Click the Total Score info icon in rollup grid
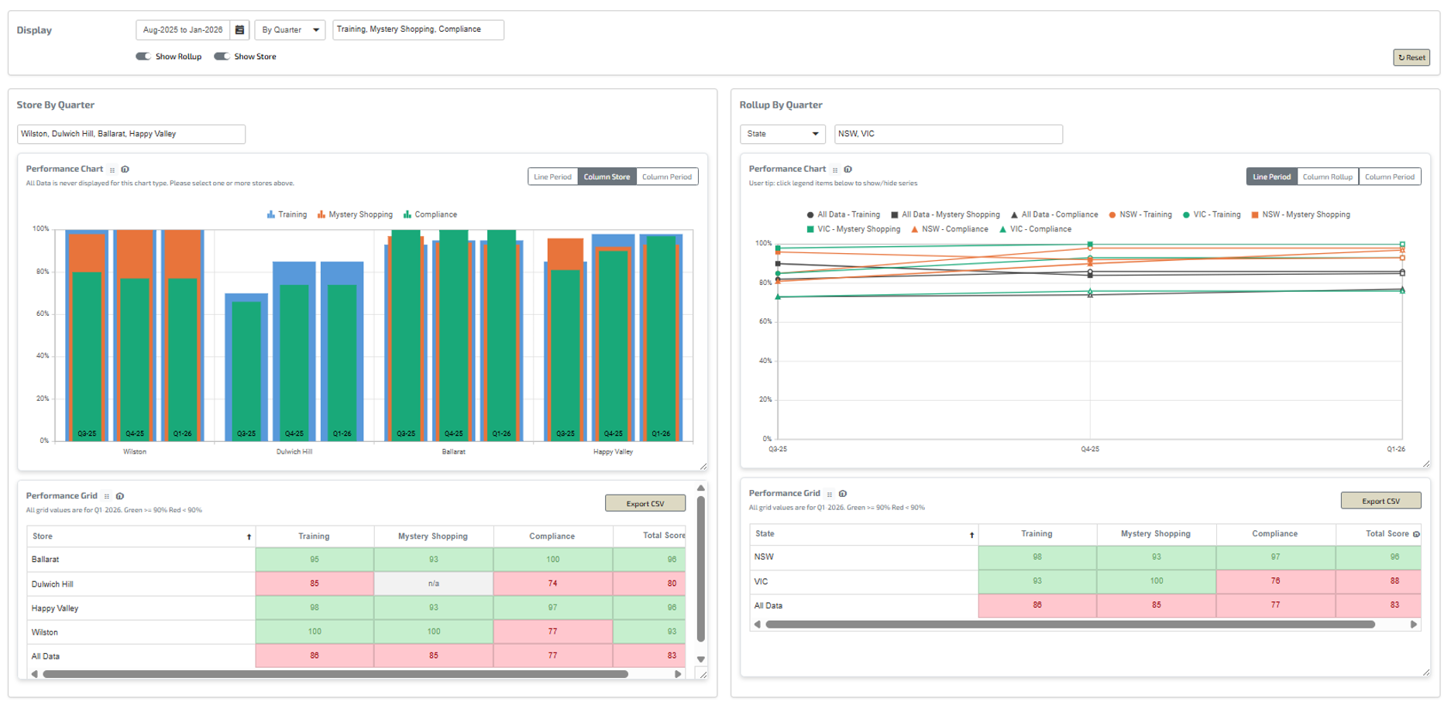Screen dimensions: 1444x702 point(1416,534)
